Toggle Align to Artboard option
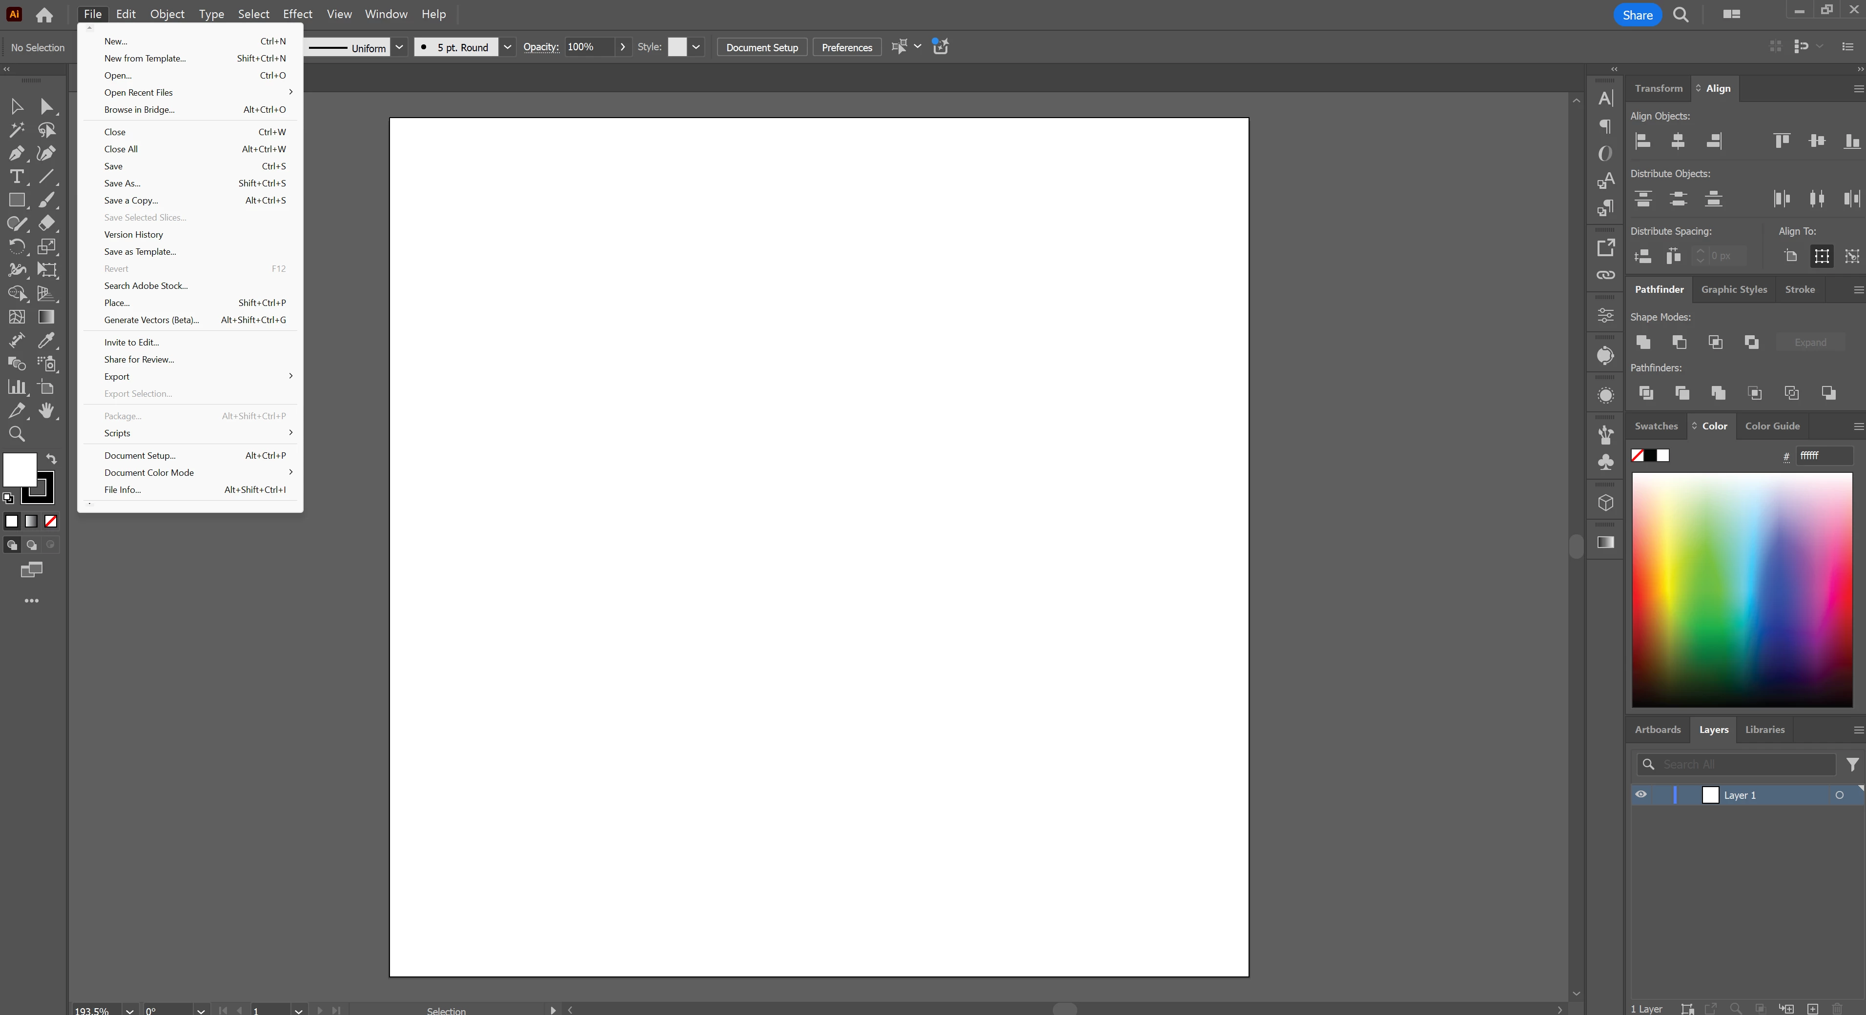 coord(1791,256)
